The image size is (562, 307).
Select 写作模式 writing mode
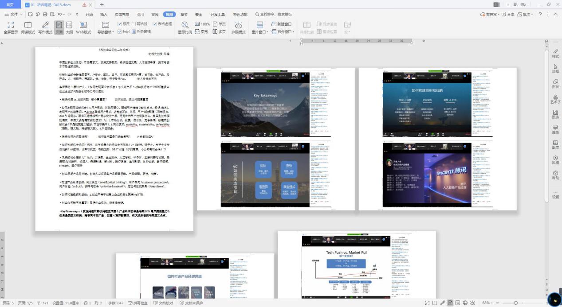45,27
